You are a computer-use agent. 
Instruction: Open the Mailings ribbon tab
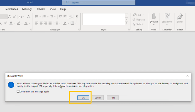pyautogui.click(x=27, y=9)
